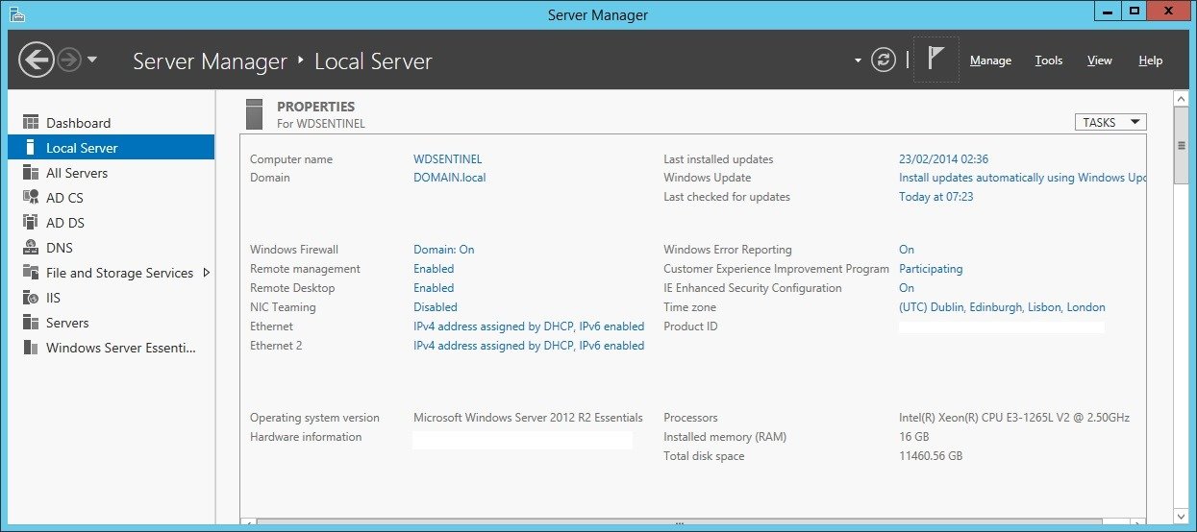Open Ethernet 2 IPv4 address settings link

click(529, 346)
